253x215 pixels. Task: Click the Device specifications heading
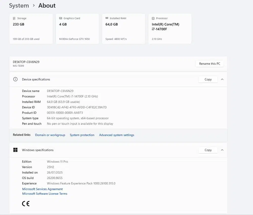tap(36, 79)
